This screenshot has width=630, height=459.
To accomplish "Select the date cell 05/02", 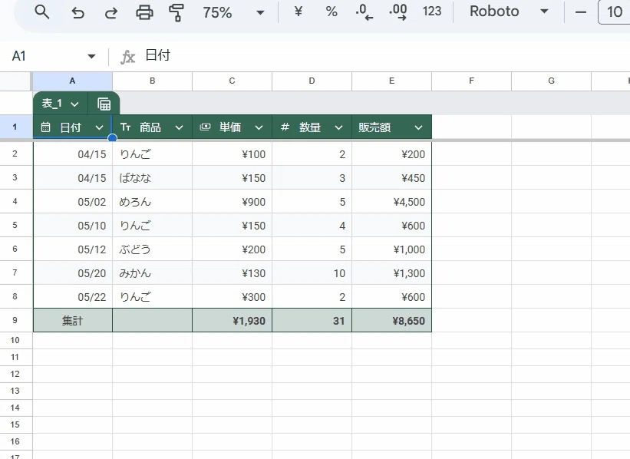I will [72, 202].
